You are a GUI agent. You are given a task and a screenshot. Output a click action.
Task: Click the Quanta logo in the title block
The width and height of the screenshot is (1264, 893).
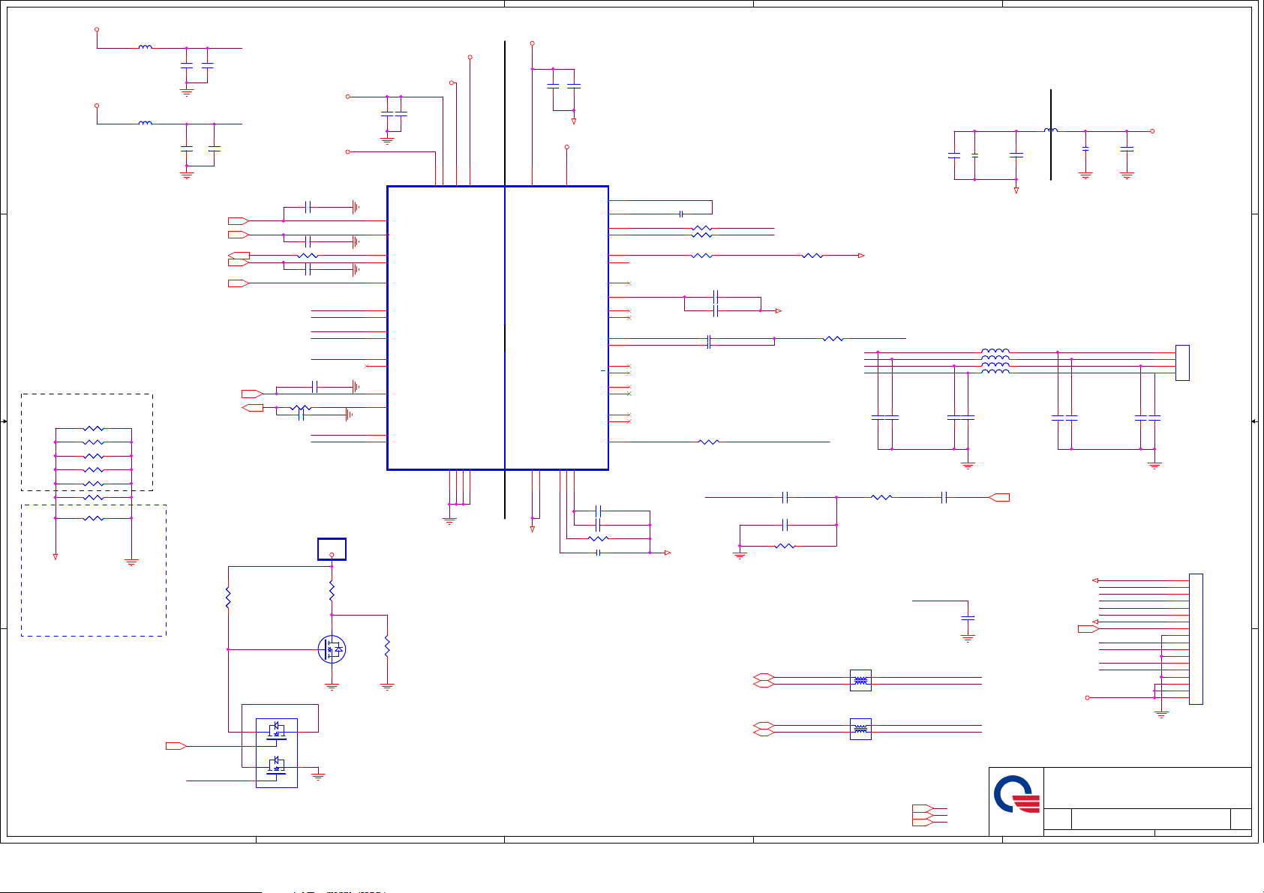(1016, 795)
